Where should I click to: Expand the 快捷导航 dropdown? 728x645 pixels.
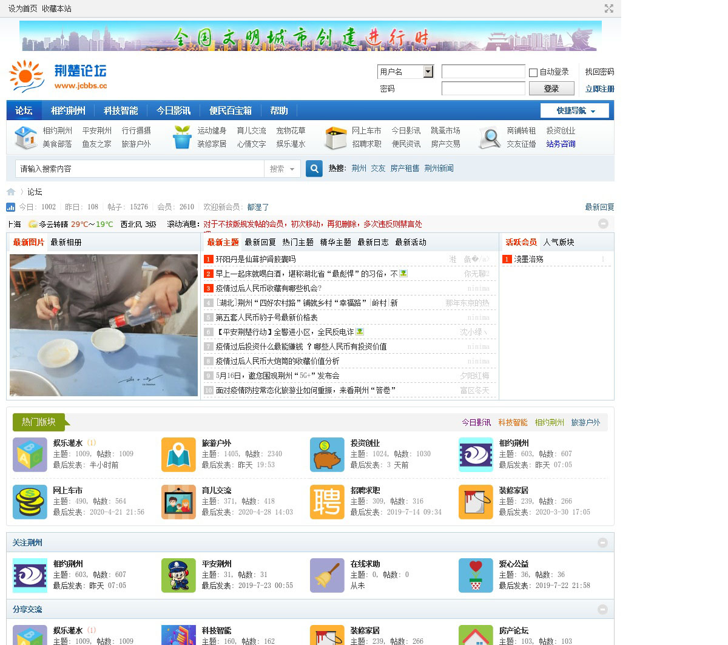coord(576,110)
